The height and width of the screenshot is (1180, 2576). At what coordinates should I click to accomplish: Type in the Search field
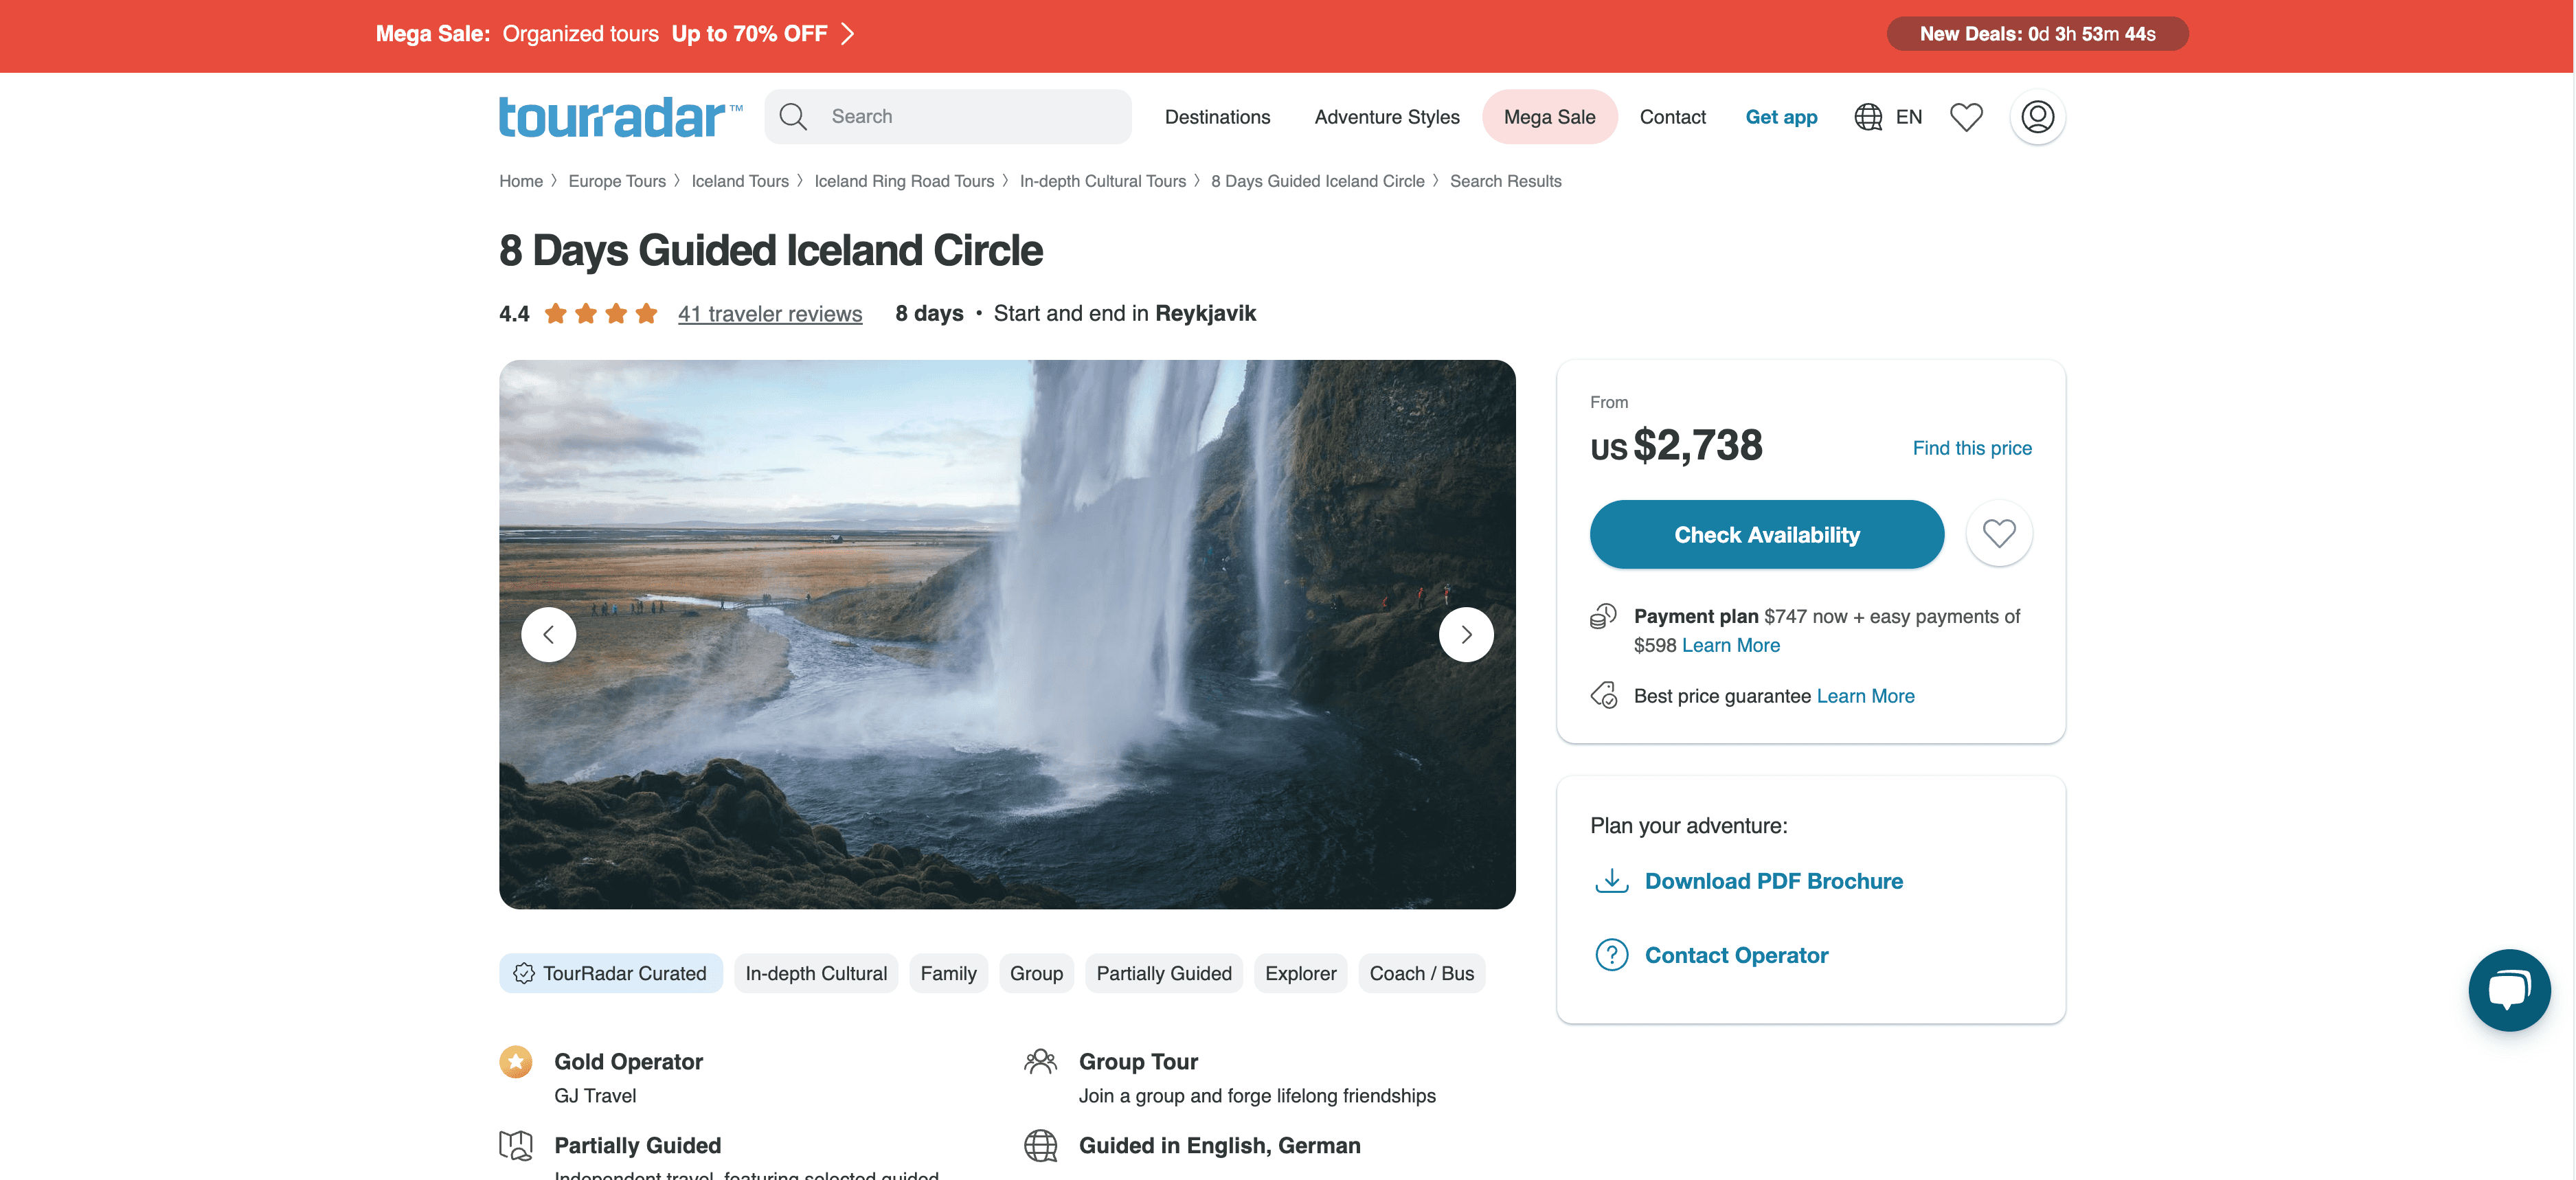click(x=970, y=117)
